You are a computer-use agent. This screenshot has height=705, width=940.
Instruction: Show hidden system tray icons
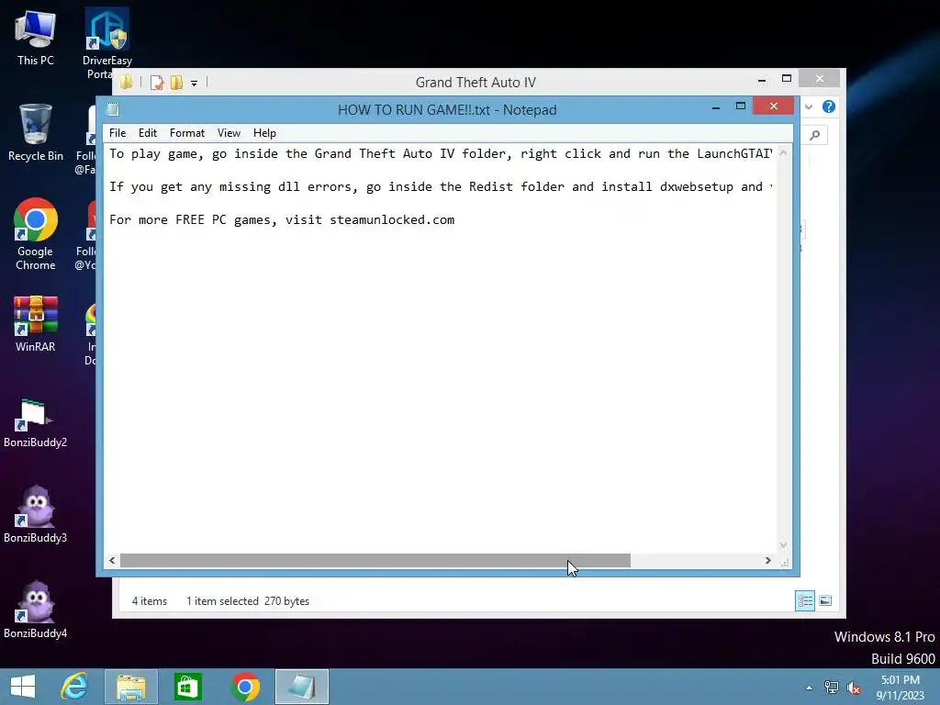pos(810,688)
